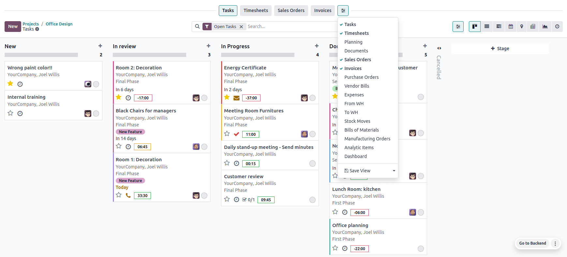This screenshot has height=257, width=567.
Task: Disable Sales Orders in the menu
Action: (357, 60)
